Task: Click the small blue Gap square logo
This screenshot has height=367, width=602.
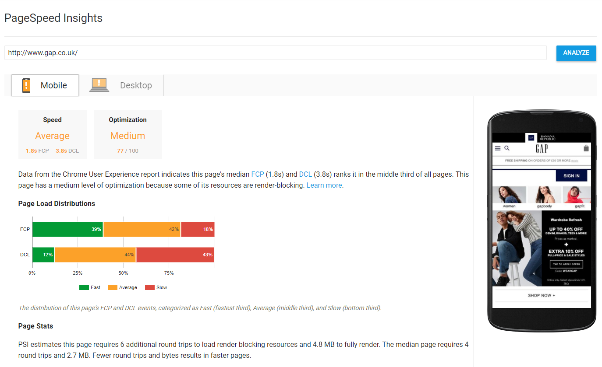Action: pos(531,137)
